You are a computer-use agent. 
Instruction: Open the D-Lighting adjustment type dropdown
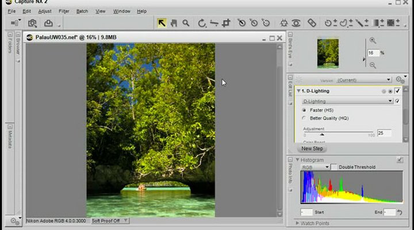pos(347,101)
